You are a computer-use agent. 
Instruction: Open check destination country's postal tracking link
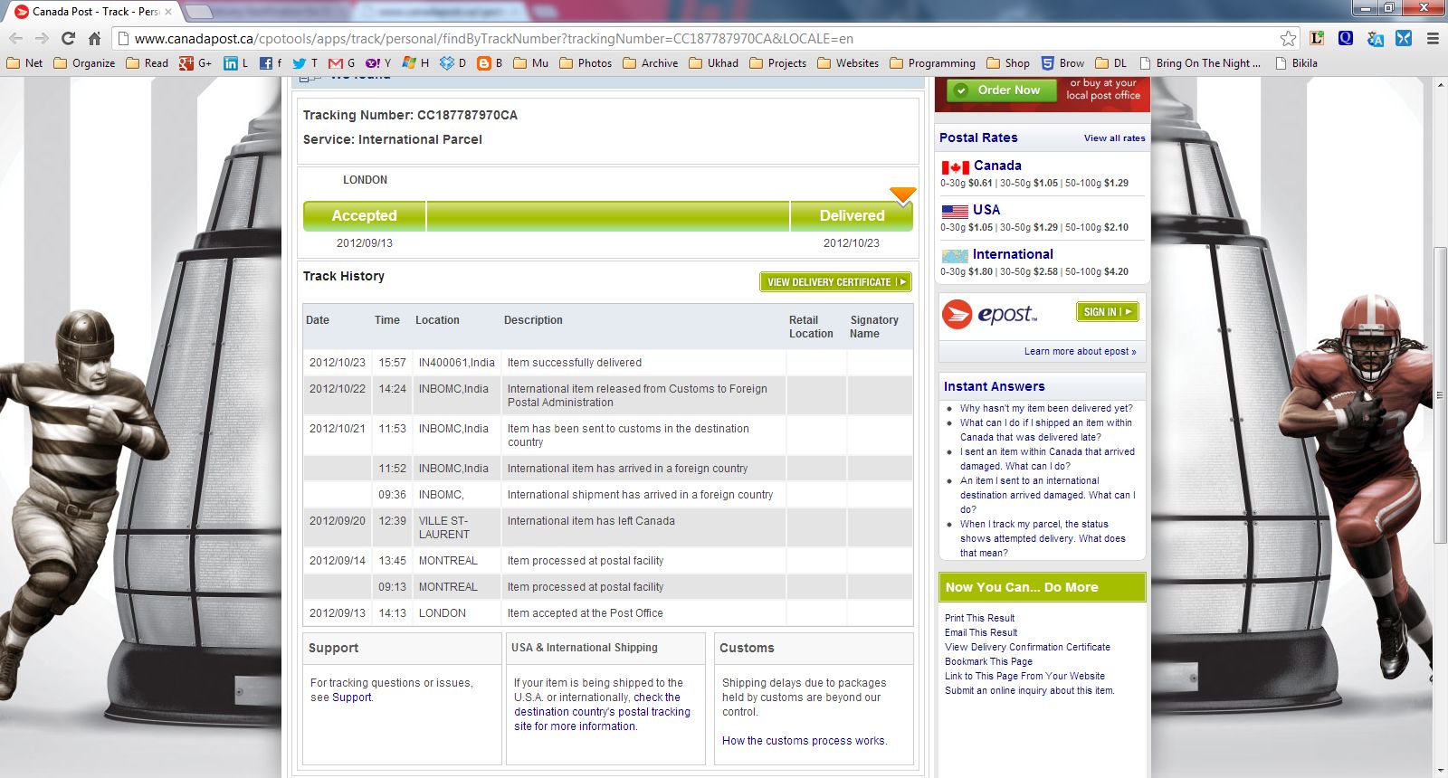coord(602,712)
